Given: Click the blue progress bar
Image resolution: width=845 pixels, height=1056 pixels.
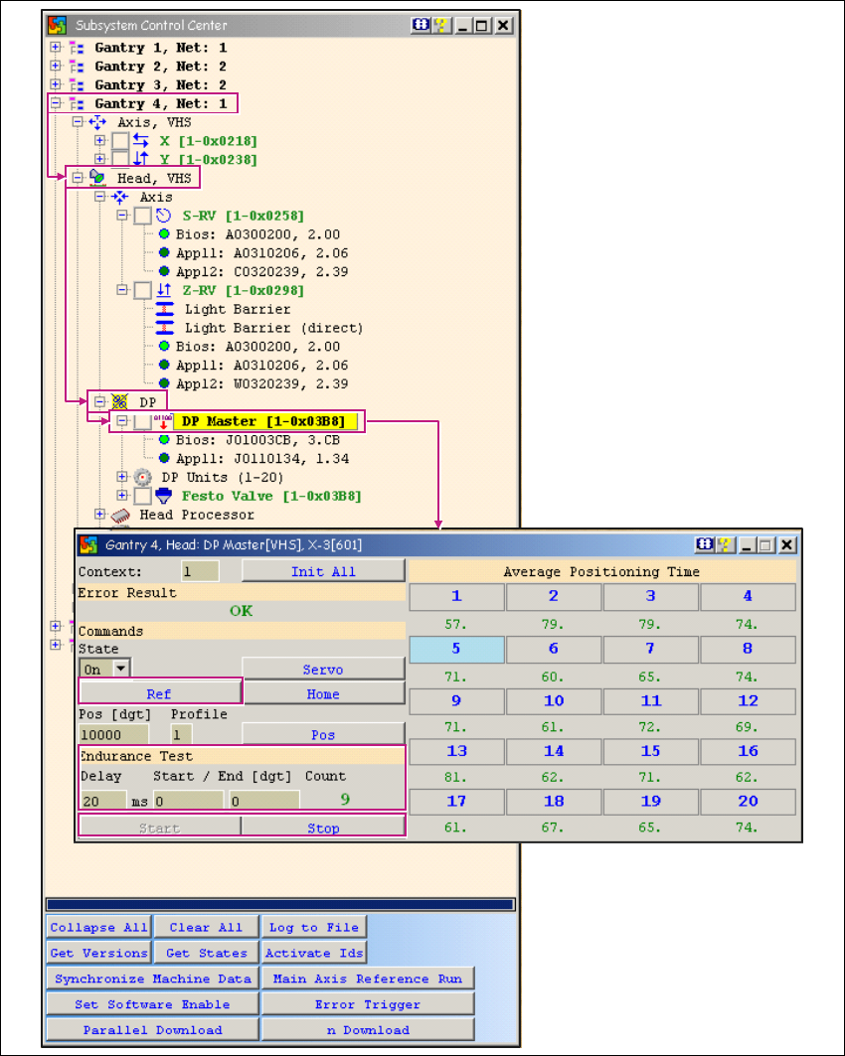Looking at the screenshot, I should click(x=280, y=905).
